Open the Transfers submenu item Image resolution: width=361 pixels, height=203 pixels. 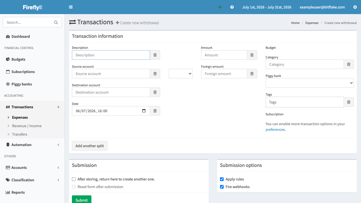(20, 134)
